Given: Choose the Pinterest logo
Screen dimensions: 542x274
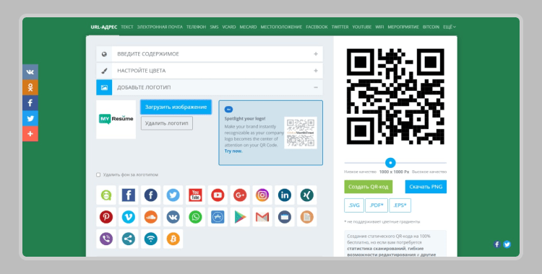Looking at the screenshot, I should click(106, 217).
